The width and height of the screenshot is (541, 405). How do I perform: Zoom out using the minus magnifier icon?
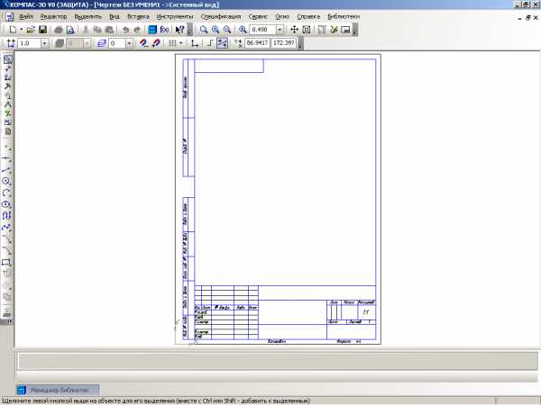click(x=226, y=30)
